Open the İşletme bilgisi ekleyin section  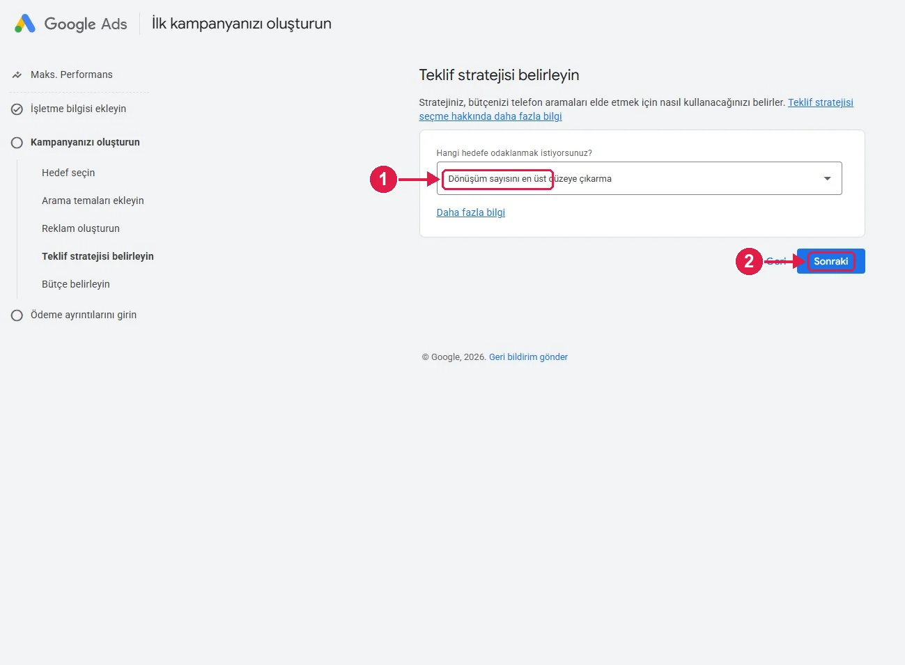point(78,109)
